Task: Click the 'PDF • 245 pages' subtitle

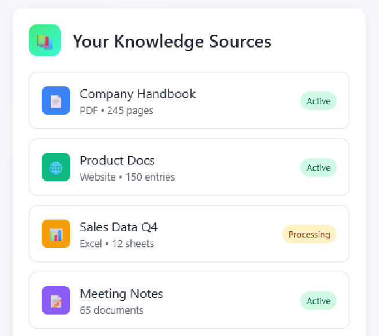Action: click(x=116, y=110)
